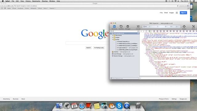Collapse the Scripts folder
The height and width of the screenshot is (111, 197).
coord(113,39)
